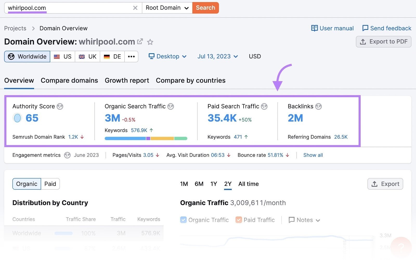
Task: Switch to the Overview tab
Action: pyautogui.click(x=19, y=81)
